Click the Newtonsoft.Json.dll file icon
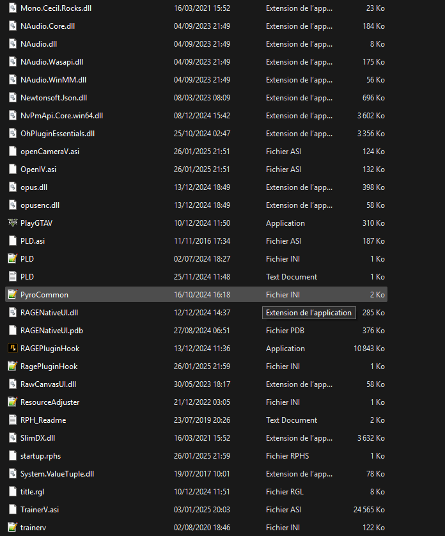445x536 pixels. click(12, 98)
